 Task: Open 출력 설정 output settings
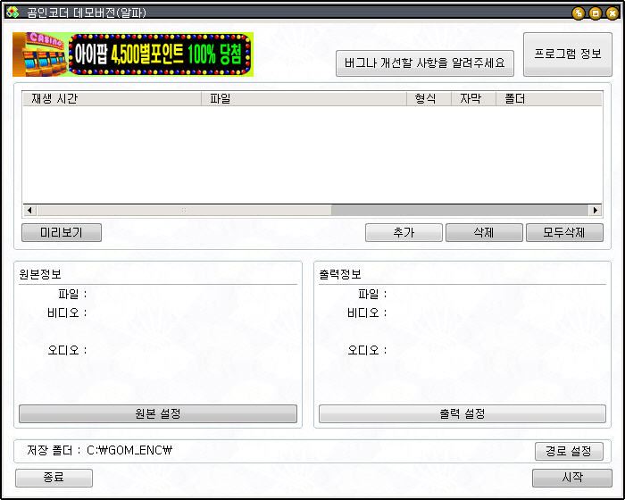[x=462, y=414]
